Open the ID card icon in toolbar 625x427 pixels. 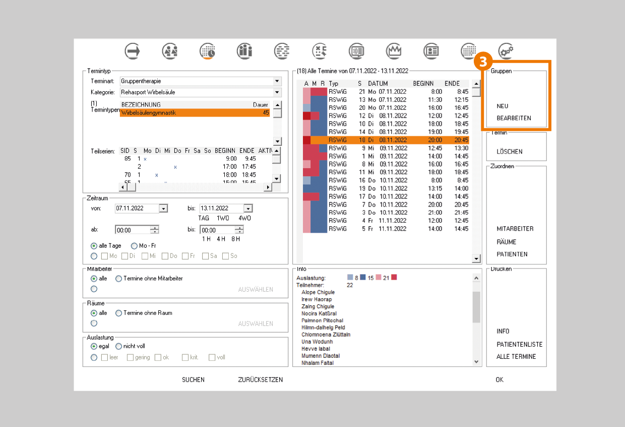coord(431,51)
